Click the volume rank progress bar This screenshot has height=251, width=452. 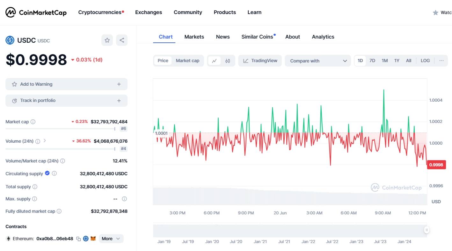[60, 149]
